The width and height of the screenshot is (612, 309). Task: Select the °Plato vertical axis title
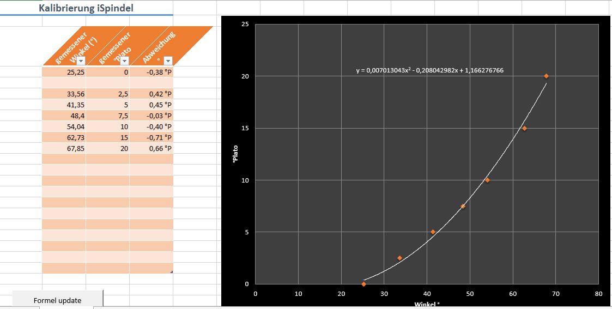coord(235,154)
